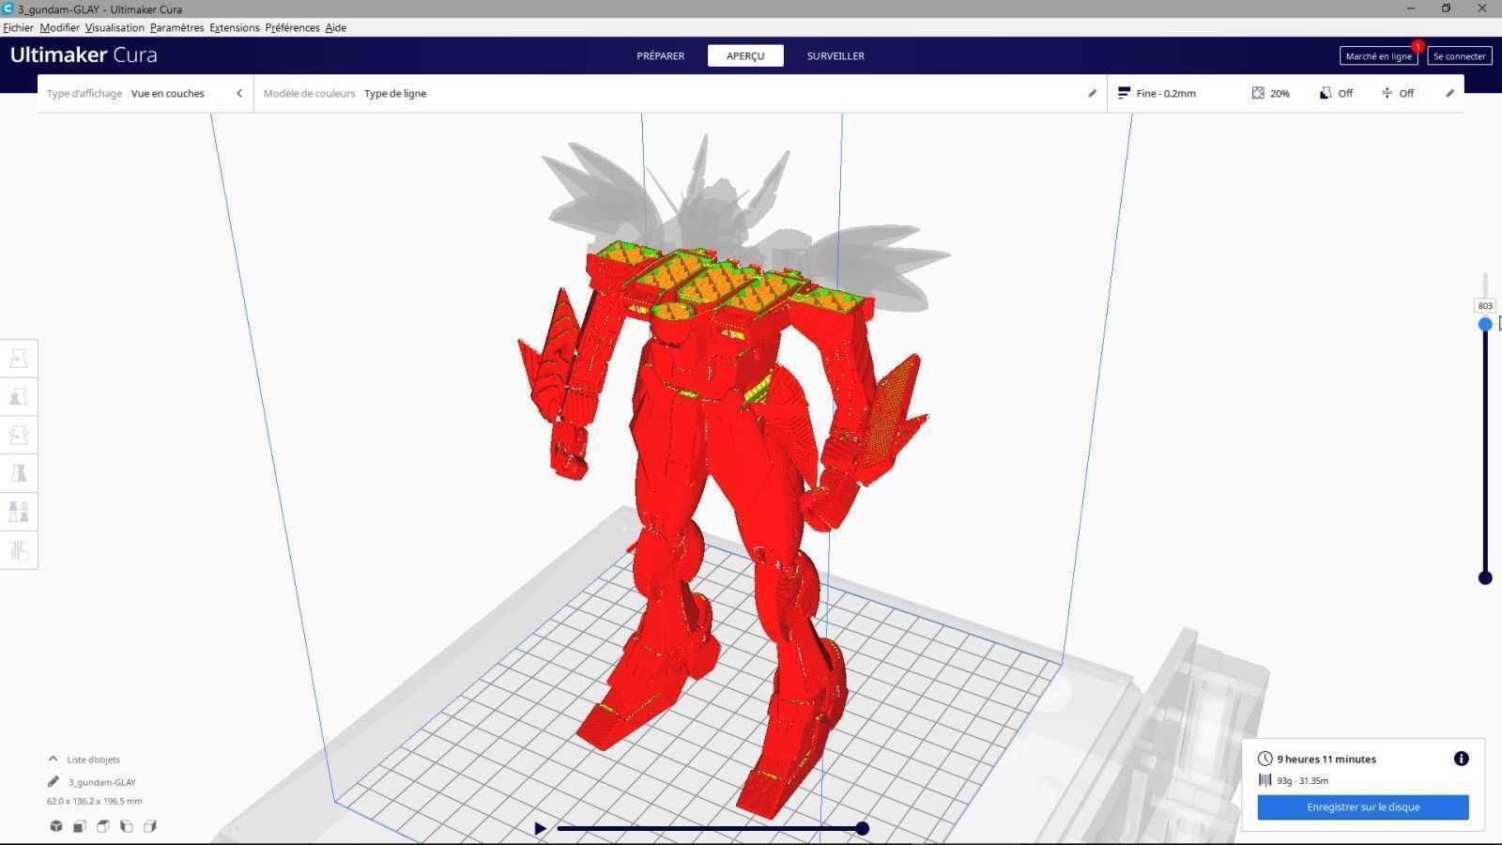
Task: Open the Modifier menu
Action: tap(59, 27)
